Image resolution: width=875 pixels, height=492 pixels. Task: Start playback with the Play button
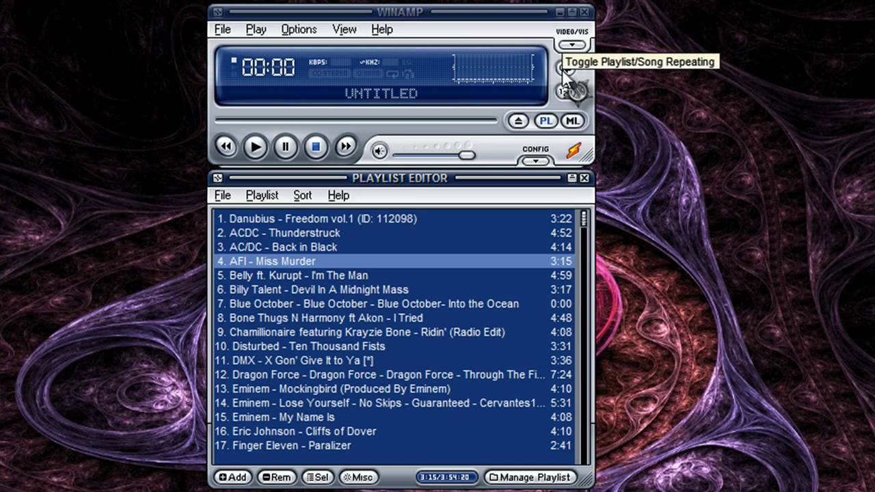pos(256,146)
